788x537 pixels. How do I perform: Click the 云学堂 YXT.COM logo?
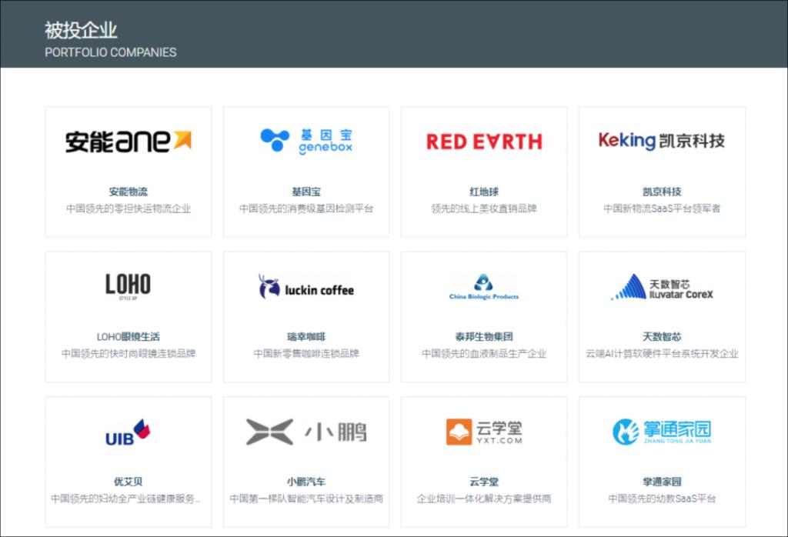(x=484, y=432)
